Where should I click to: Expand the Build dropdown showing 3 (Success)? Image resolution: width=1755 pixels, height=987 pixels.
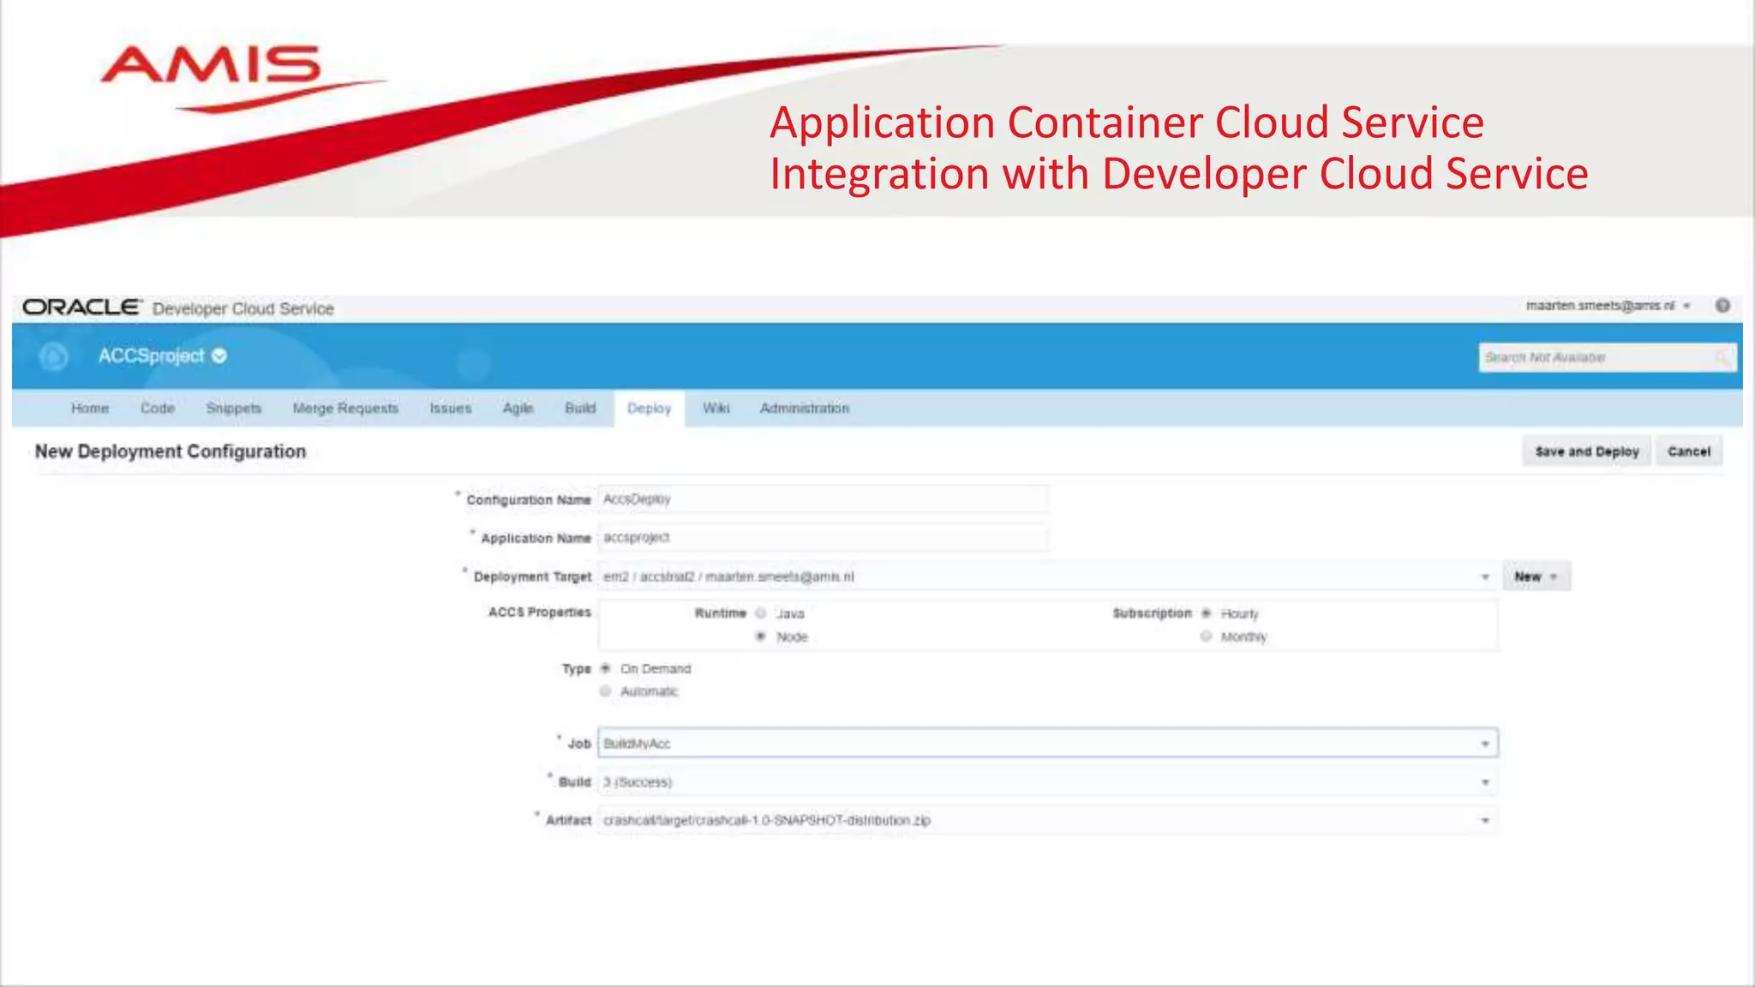[1048, 782]
